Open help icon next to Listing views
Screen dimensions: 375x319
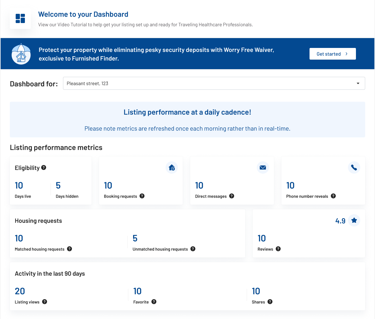coord(45,302)
